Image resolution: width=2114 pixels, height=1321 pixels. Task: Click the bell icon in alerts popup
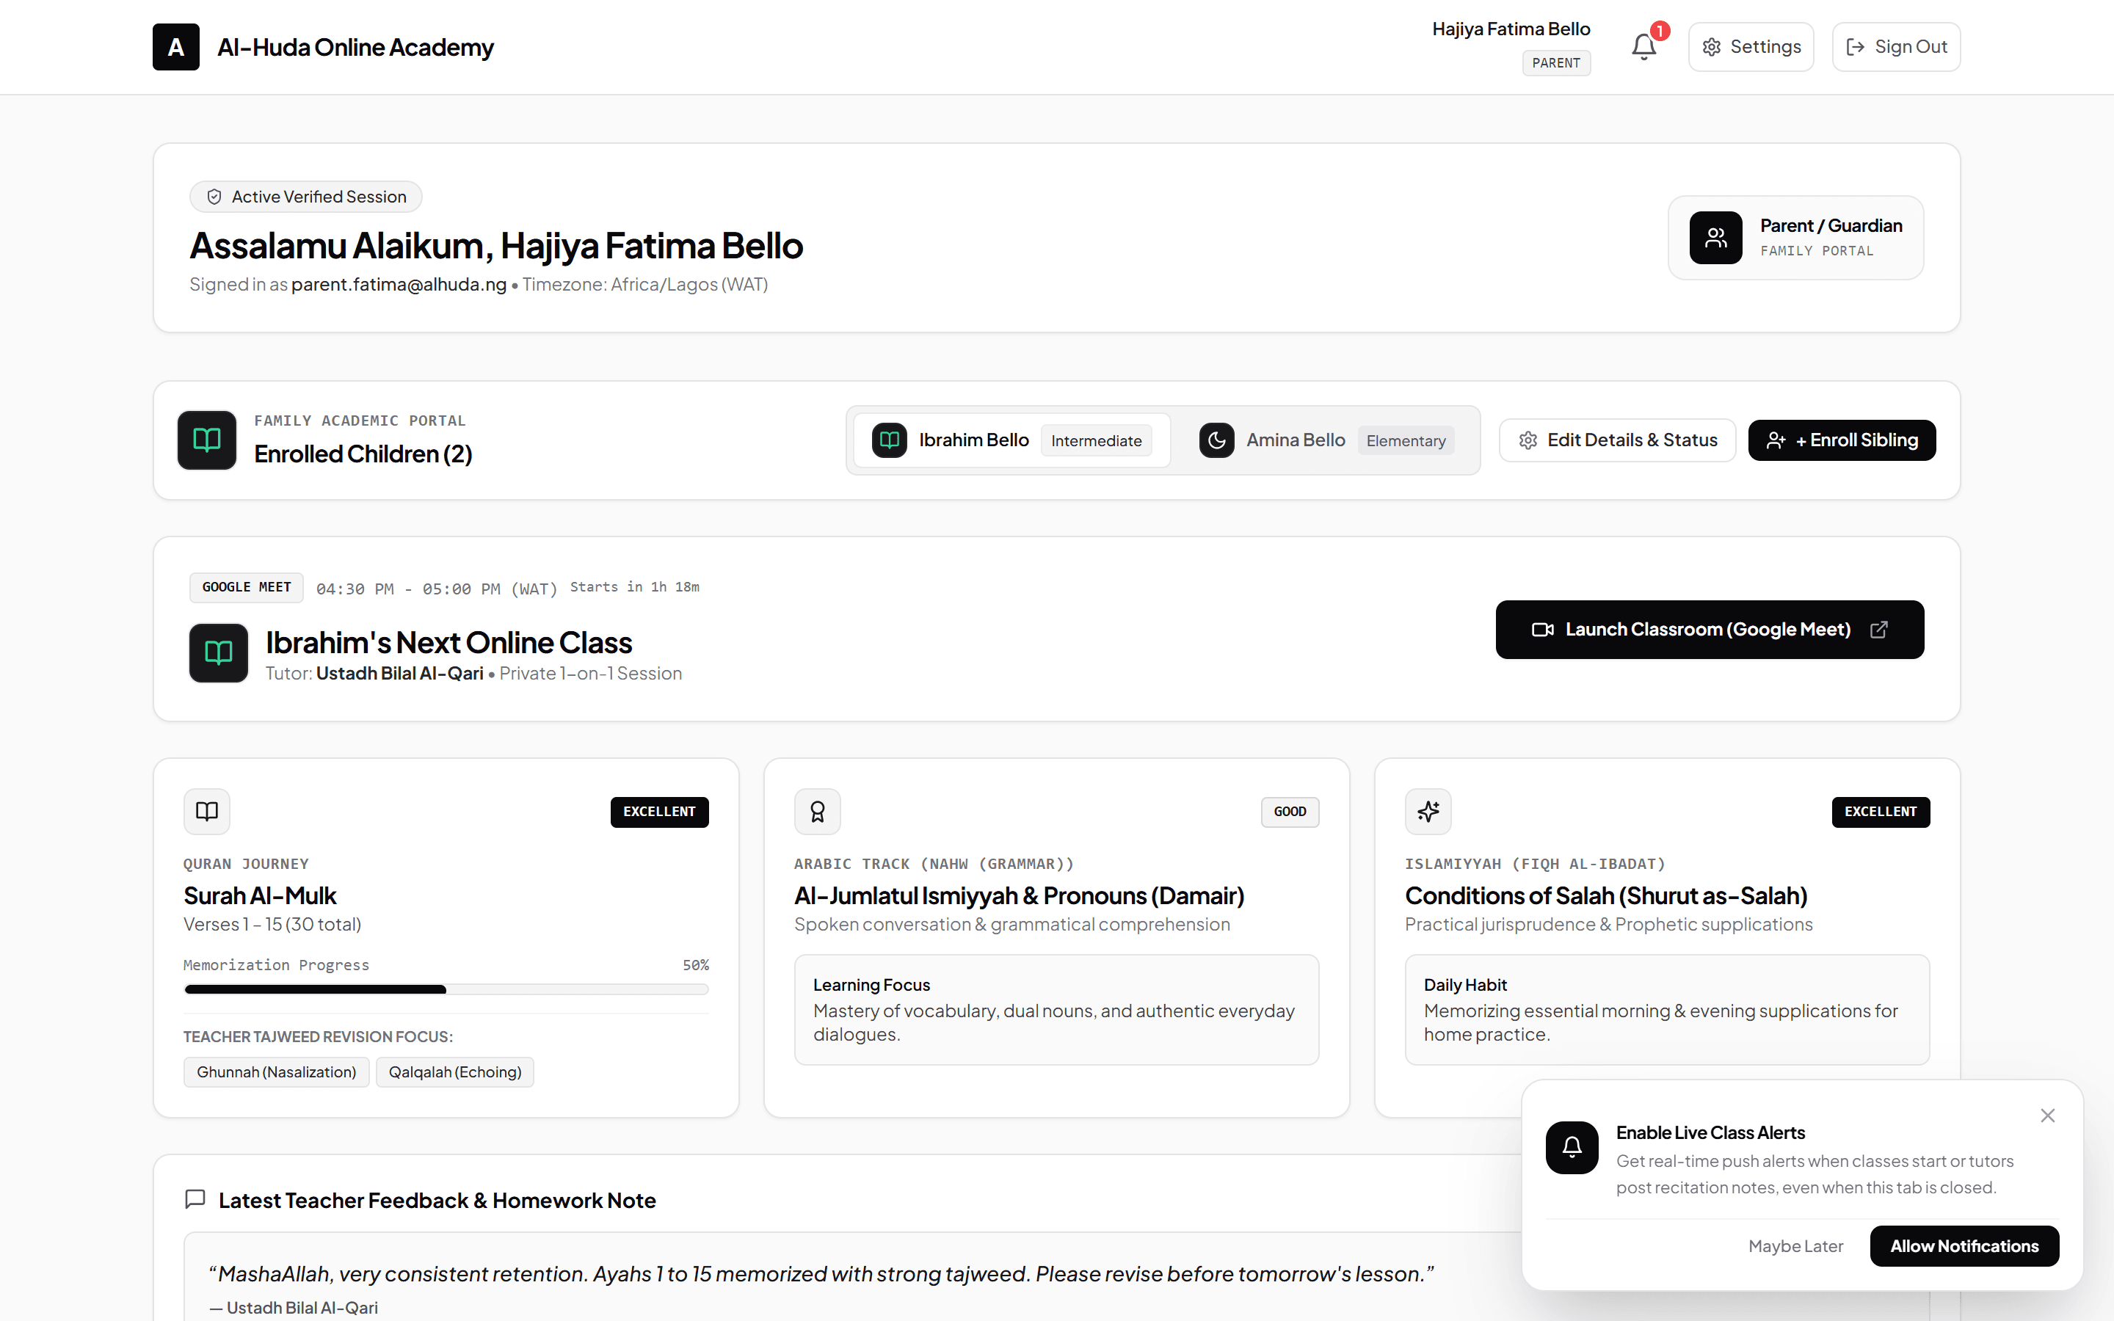click(1572, 1147)
